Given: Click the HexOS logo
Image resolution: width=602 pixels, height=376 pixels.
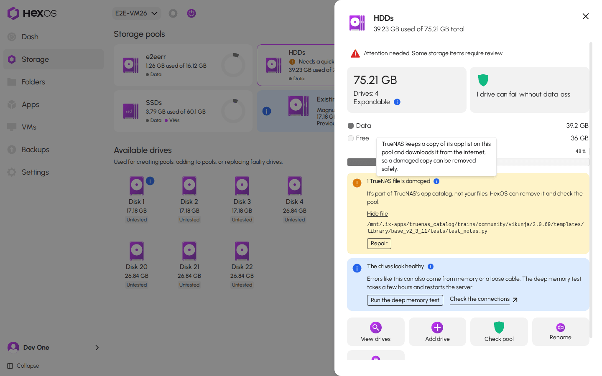Looking at the screenshot, I should [32, 13].
